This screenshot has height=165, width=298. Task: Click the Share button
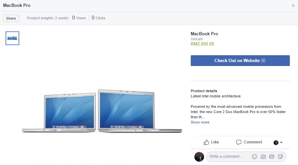click(x=11, y=18)
